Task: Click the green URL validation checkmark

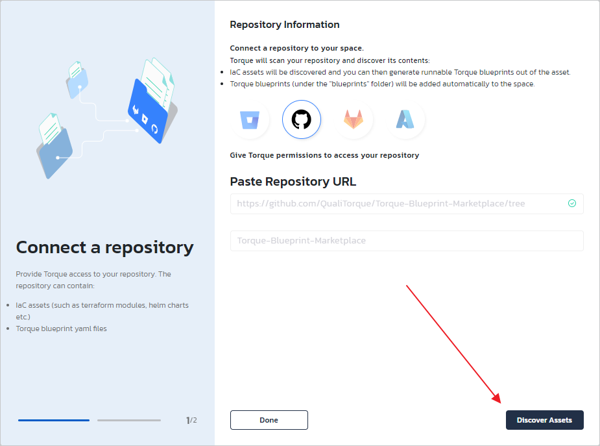Action: pyautogui.click(x=572, y=203)
